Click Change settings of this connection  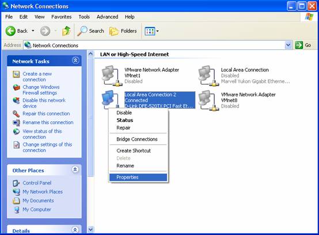click(47, 147)
